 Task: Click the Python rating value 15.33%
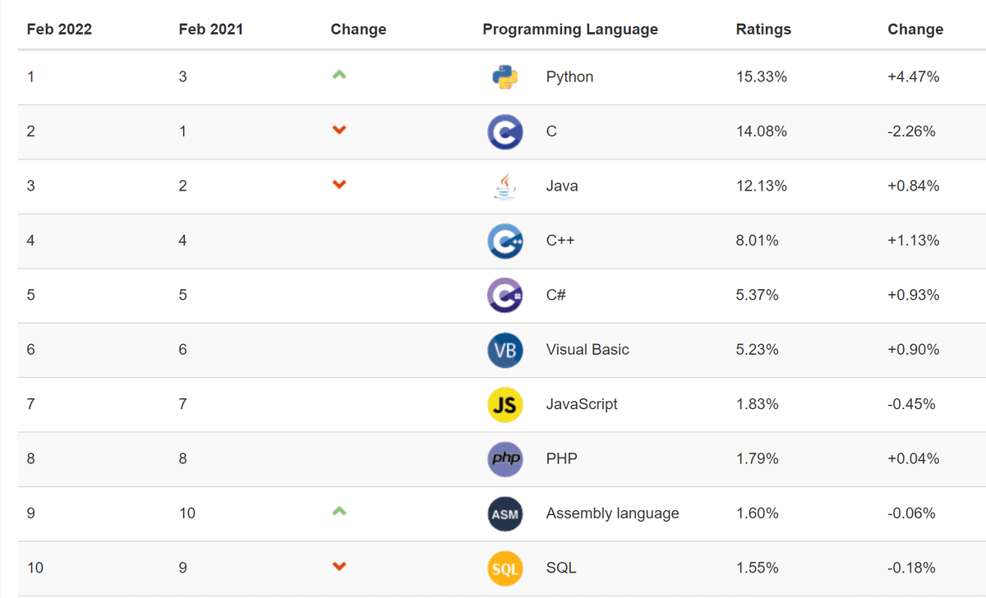[762, 77]
